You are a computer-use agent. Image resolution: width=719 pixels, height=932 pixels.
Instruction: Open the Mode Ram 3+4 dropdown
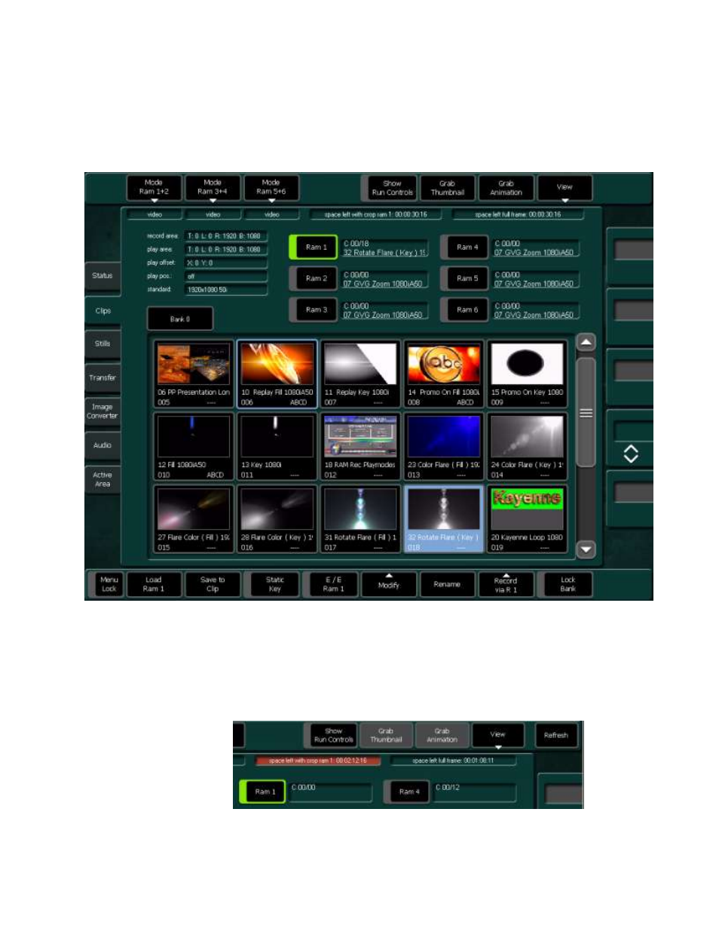pyautogui.click(x=213, y=188)
